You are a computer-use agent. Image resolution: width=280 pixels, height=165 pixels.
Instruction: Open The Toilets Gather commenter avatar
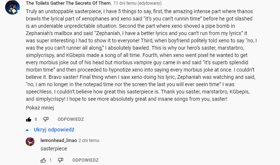click(x=12, y=7)
